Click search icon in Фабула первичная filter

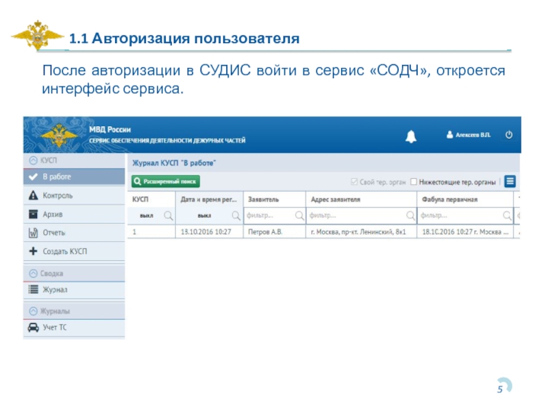tap(507, 216)
